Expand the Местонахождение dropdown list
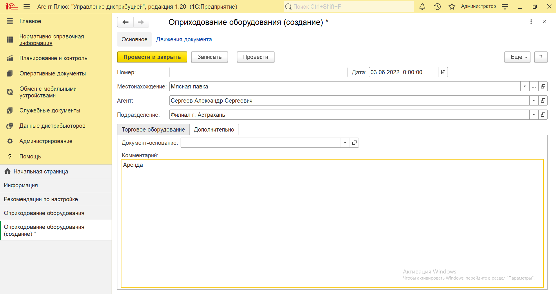The height and width of the screenshot is (294, 556). (x=525, y=86)
